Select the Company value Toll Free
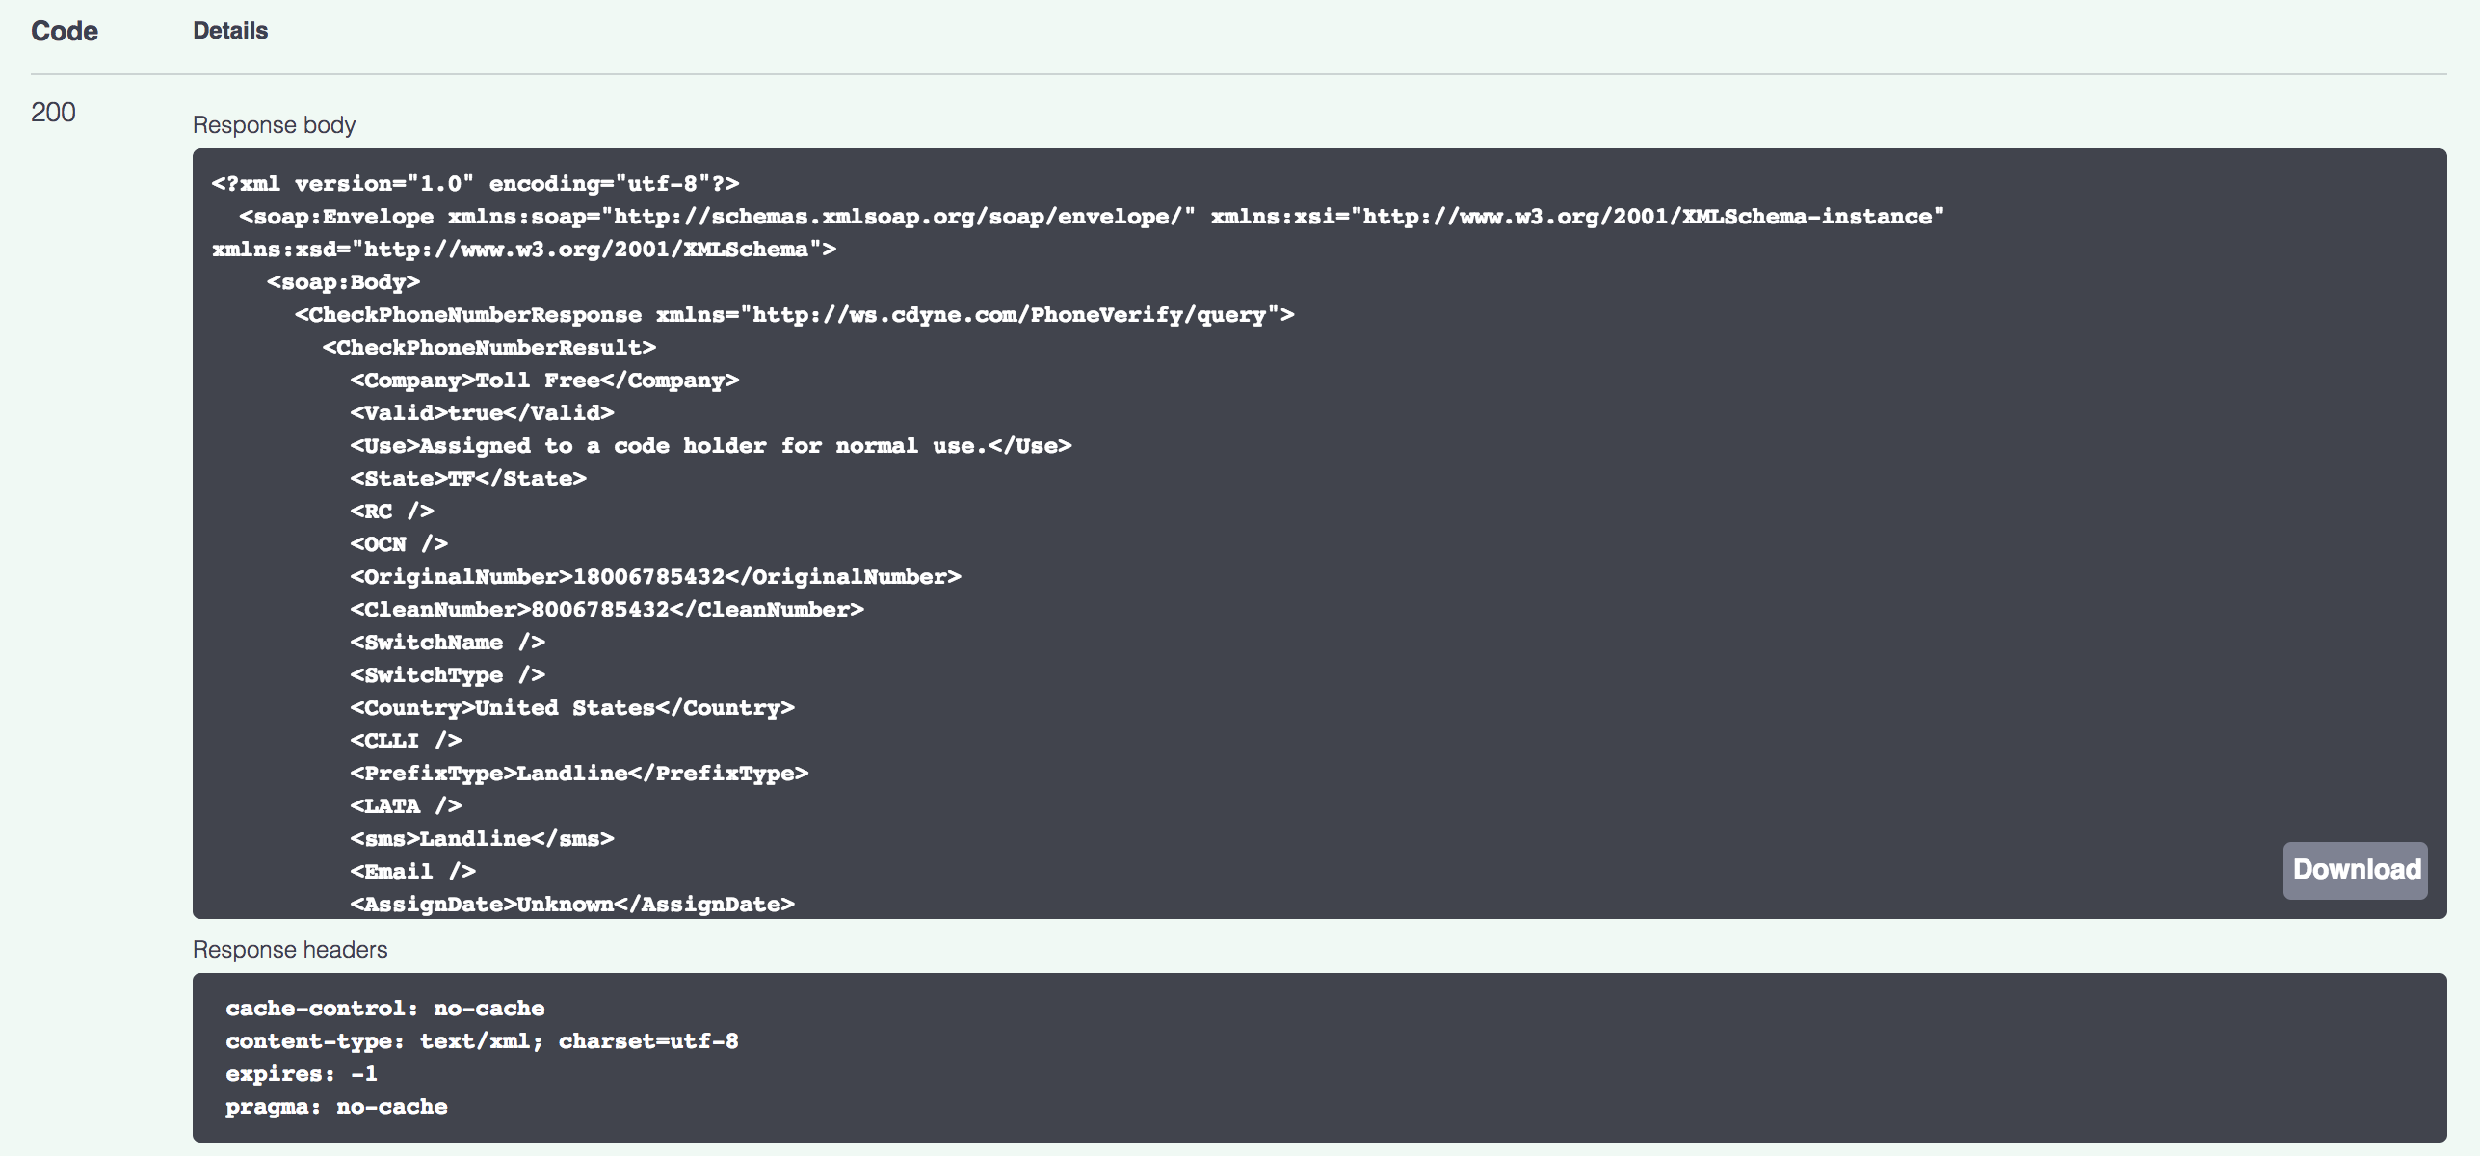The width and height of the screenshot is (2480, 1156). point(535,380)
